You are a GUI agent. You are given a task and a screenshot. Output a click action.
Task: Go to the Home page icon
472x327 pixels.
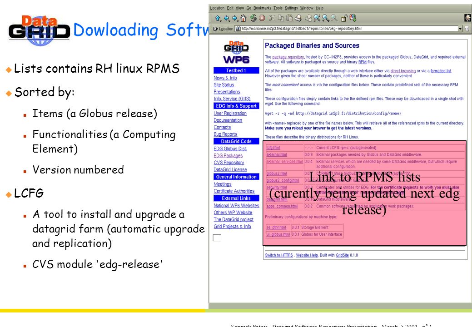click(x=243, y=18)
